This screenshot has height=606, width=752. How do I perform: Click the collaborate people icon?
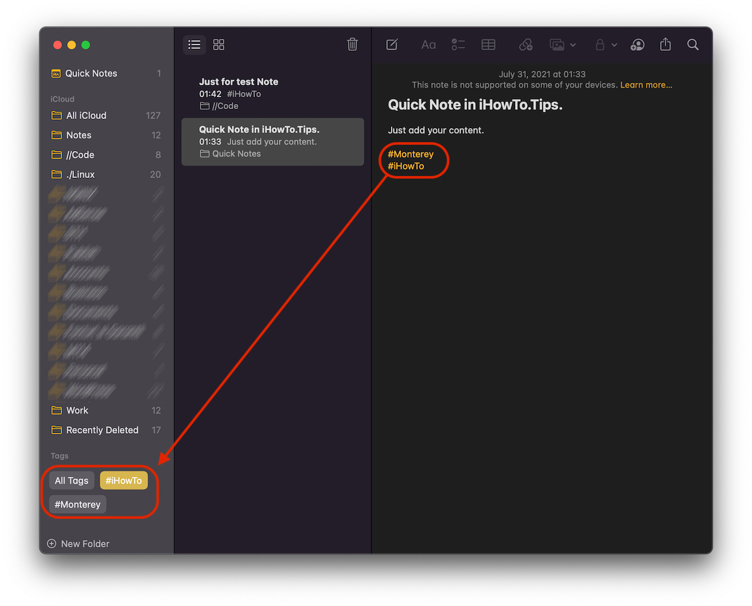[637, 44]
